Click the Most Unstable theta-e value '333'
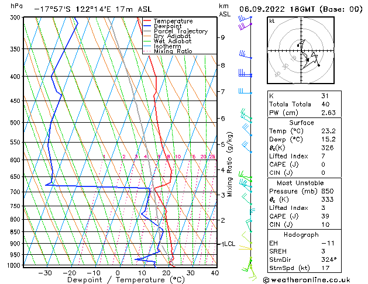 click(328, 199)
